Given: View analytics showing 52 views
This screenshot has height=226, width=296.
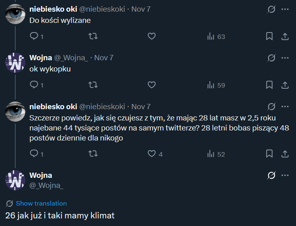Looking at the screenshot, I should click(x=216, y=154).
